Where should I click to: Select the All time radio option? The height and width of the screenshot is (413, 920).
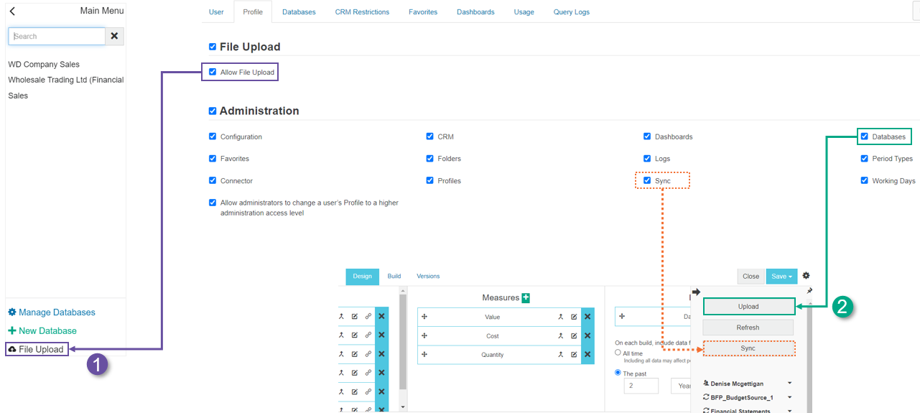click(x=618, y=353)
